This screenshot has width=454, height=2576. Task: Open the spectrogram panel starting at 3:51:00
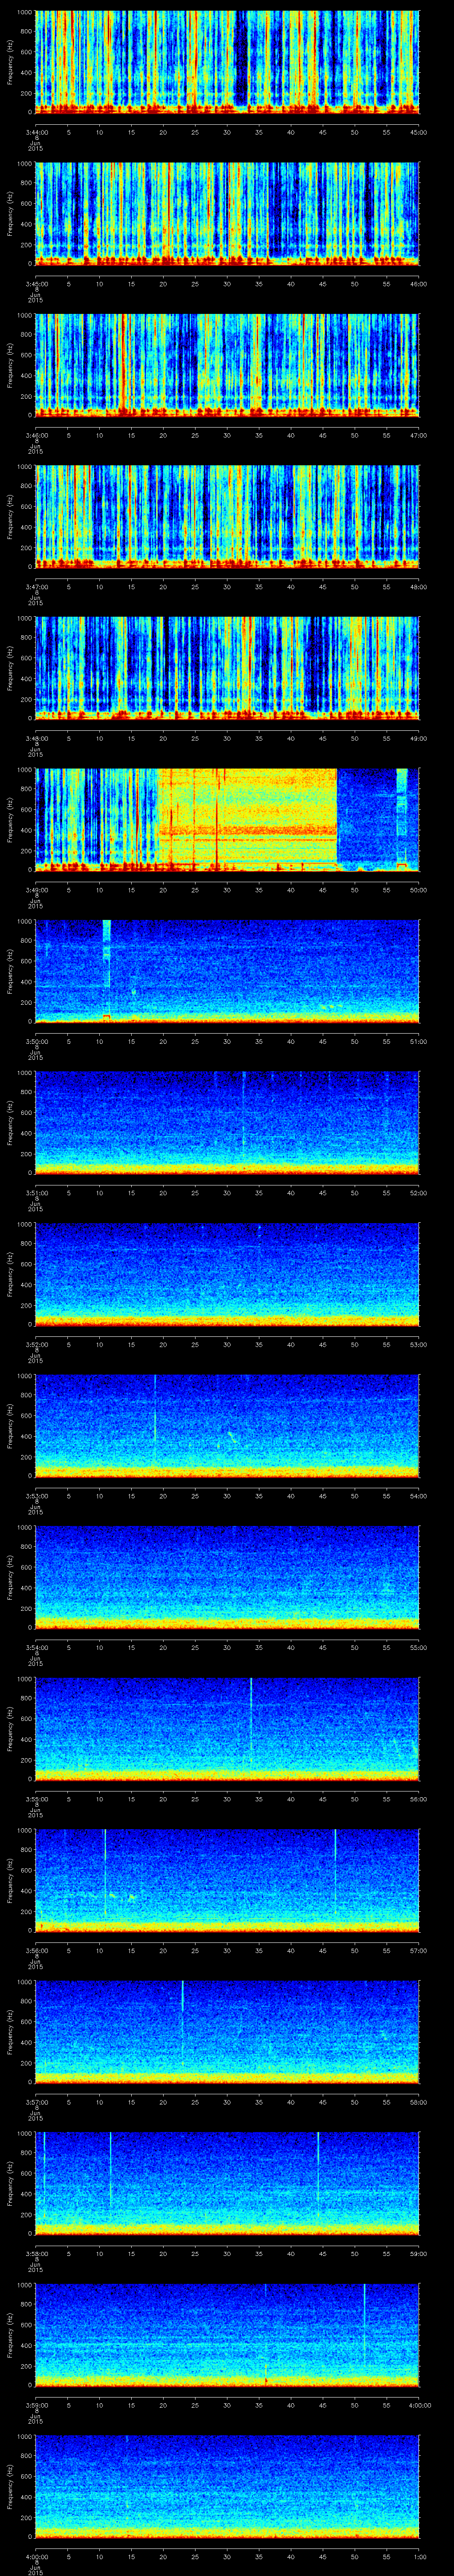[x=227, y=1122]
